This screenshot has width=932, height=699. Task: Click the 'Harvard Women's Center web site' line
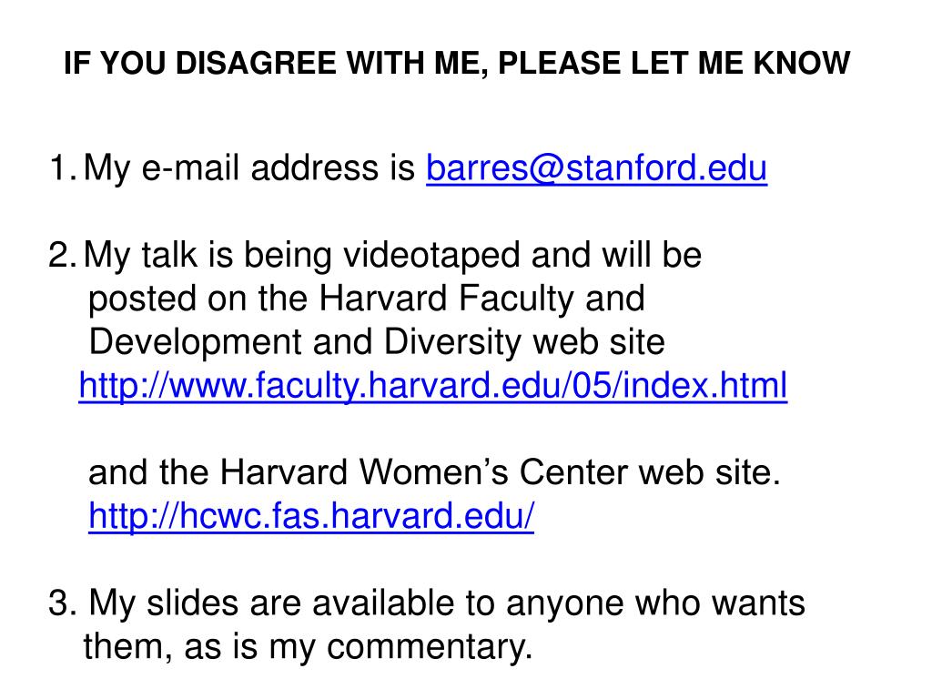[434, 472]
